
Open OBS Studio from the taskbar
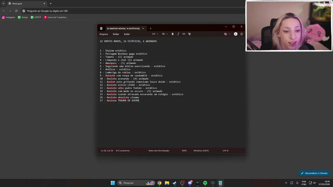[182, 183]
